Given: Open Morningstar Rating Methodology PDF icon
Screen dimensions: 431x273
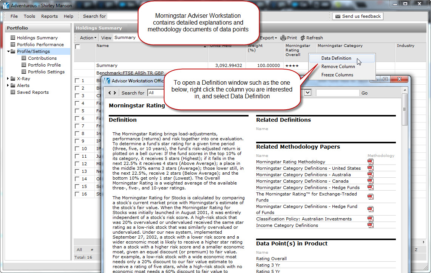Looking at the screenshot, I should 370,162.
